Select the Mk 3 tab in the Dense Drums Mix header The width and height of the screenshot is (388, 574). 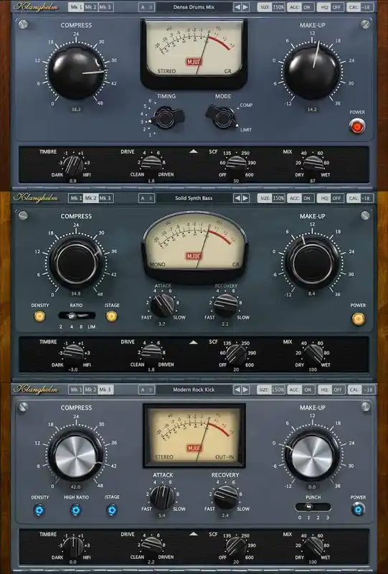coord(105,7)
